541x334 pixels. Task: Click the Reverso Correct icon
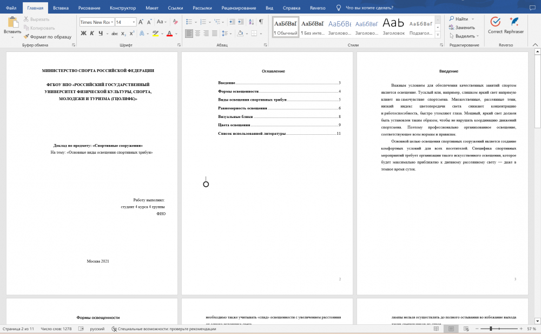(495, 22)
